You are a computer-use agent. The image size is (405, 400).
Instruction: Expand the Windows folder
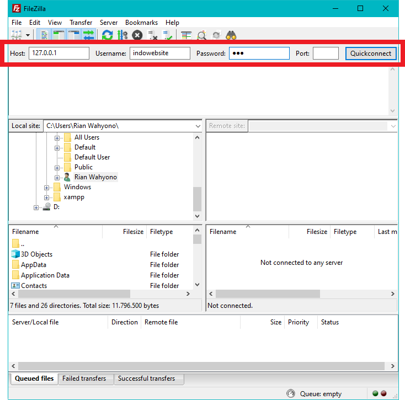tap(46, 188)
